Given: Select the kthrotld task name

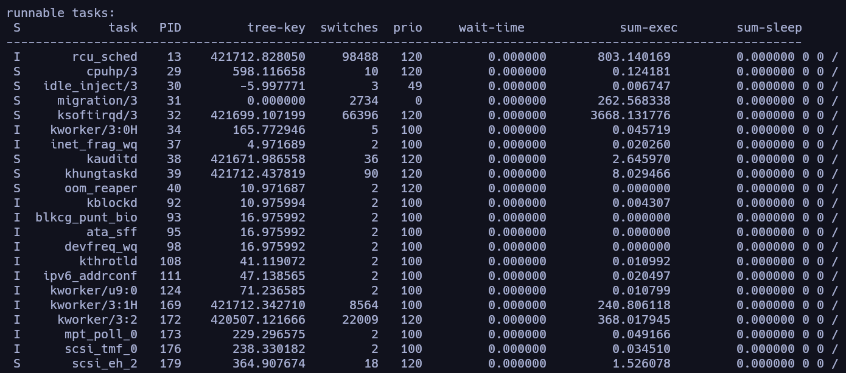Looking at the screenshot, I should click(x=108, y=261).
